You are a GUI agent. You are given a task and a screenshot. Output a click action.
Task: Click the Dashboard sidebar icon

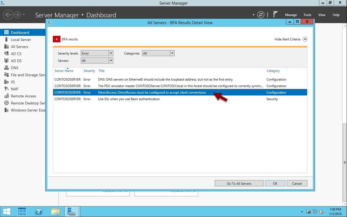pyautogui.click(x=7, y=33)
